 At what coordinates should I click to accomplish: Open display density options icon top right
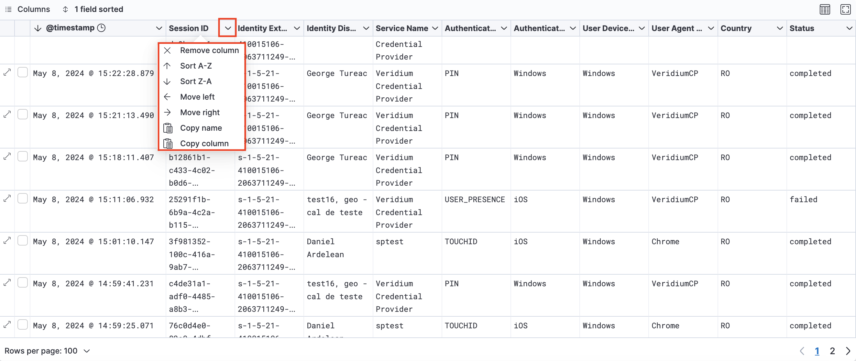[x=824, y=9]
